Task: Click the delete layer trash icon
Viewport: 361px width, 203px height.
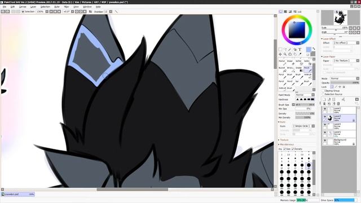Action: click(338, 104)
